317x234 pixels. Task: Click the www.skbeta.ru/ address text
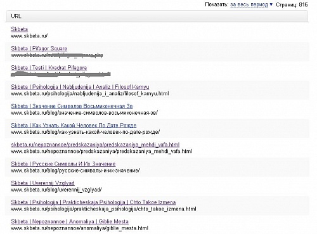[29, 36]
